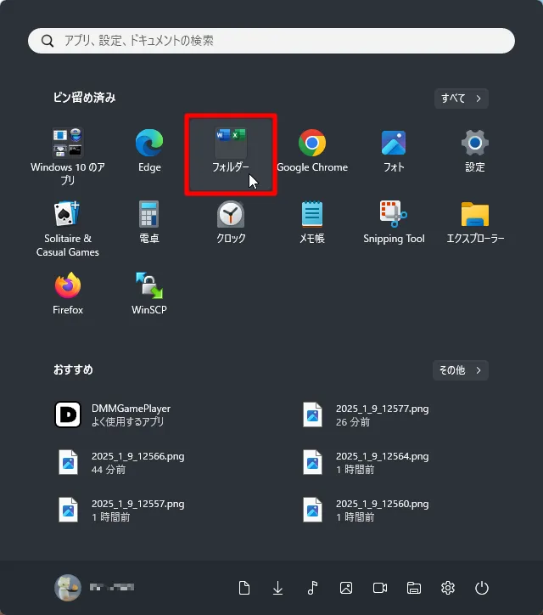
Task: Show more recommendations with その他
Action: coord(461,370)
